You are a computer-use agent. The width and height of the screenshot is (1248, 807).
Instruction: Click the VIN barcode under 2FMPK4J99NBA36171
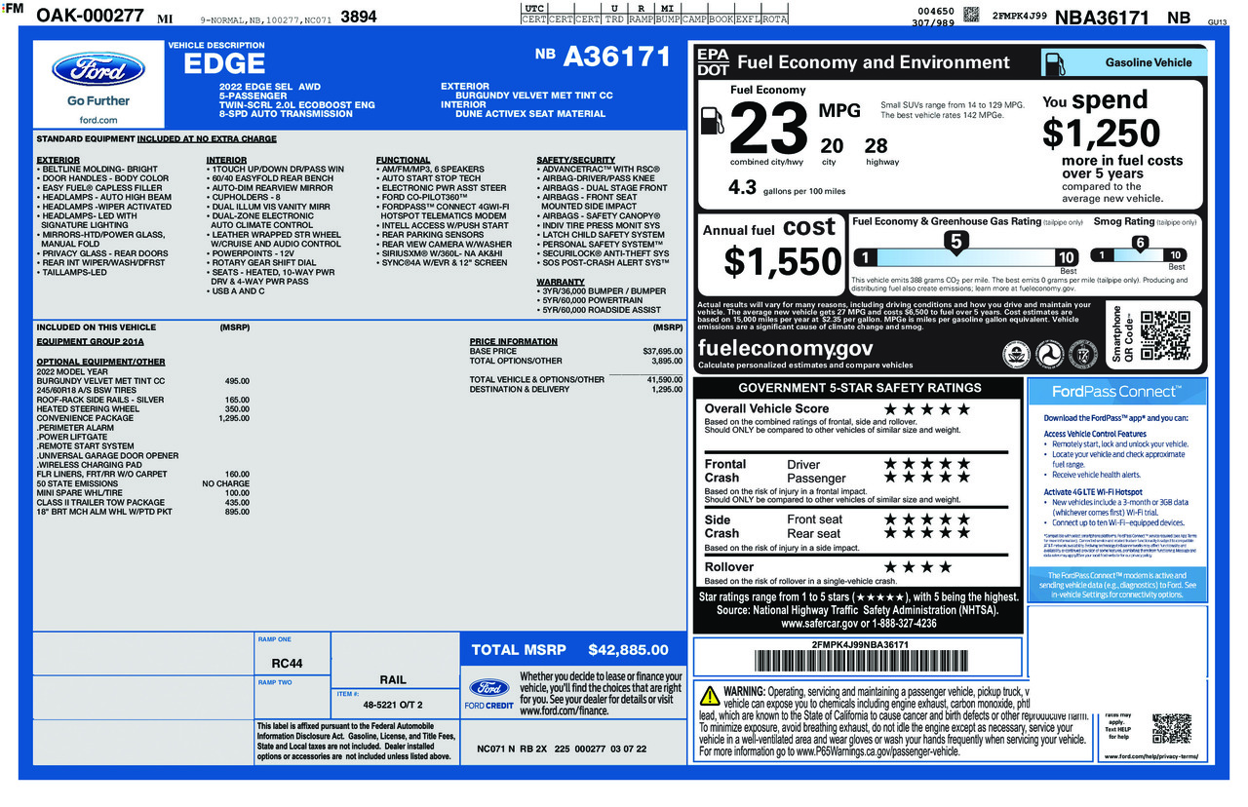click(859, 662)
